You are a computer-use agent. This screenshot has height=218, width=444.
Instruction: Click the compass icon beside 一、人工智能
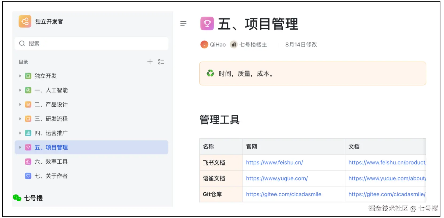28,90
